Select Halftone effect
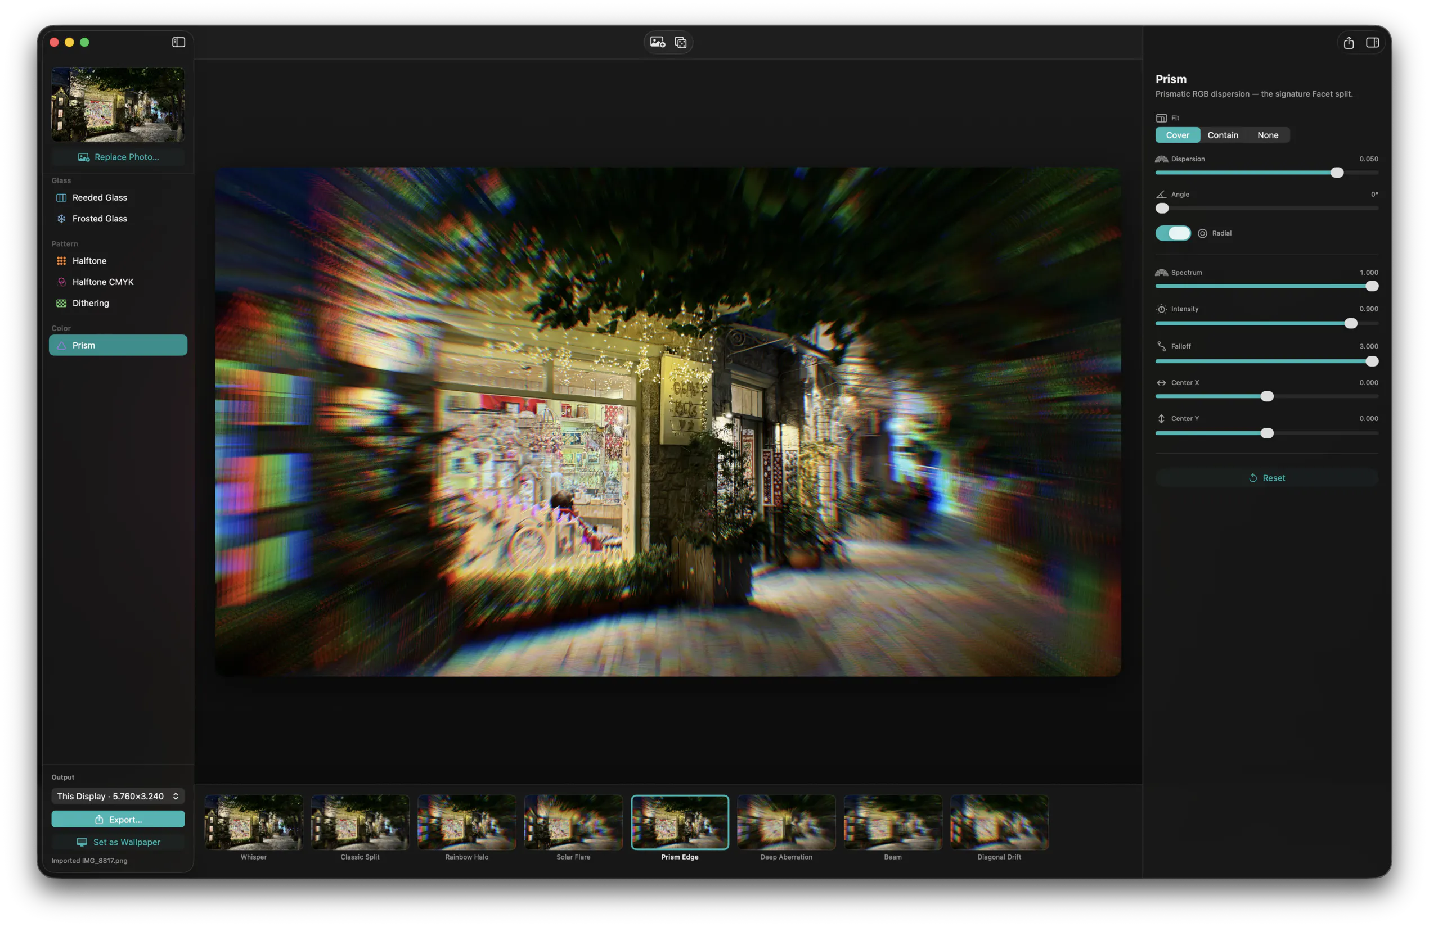The width and height of the screenshot is (1429, 927). click(x=118, y=260)
